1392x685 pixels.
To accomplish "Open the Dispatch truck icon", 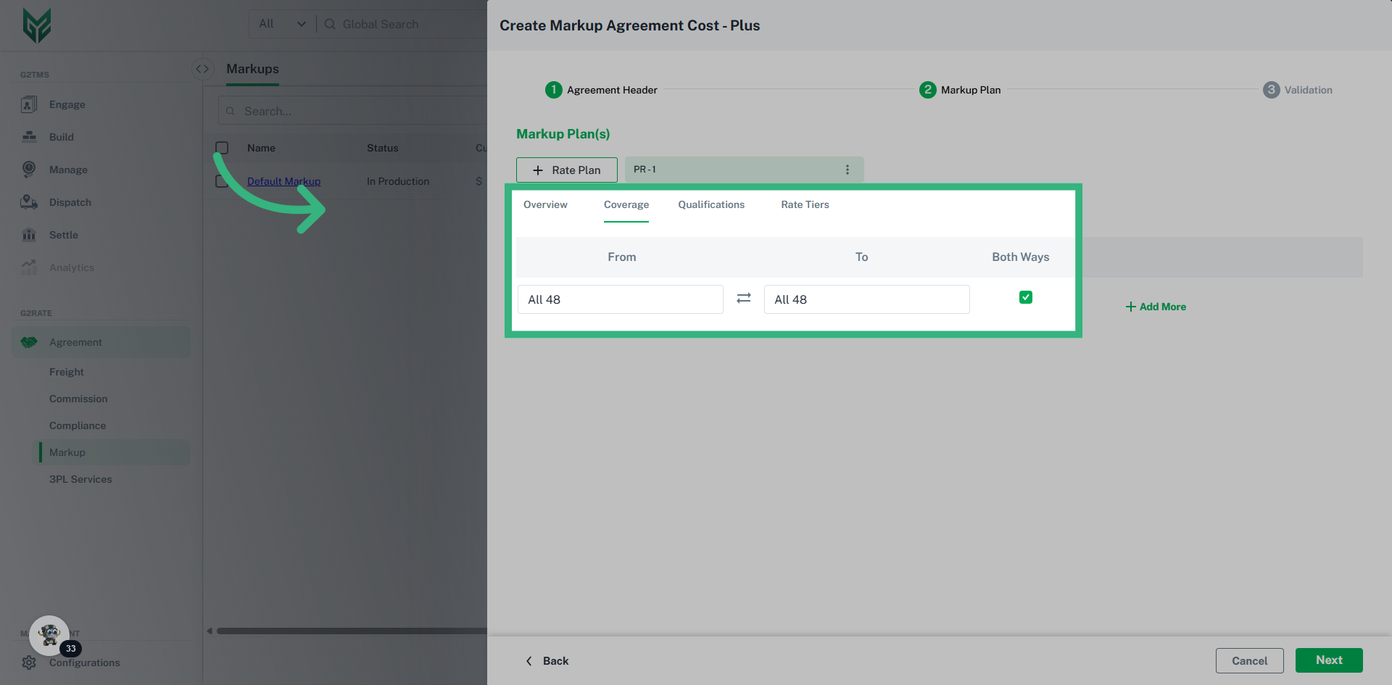I will point(29,202).
